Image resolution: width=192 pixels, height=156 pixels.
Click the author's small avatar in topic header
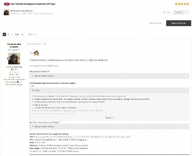7,12
